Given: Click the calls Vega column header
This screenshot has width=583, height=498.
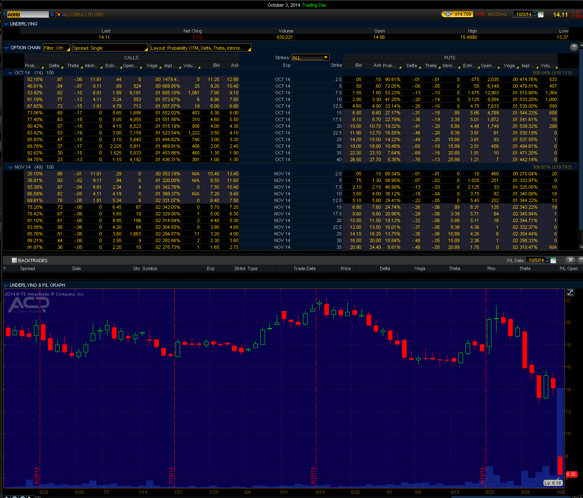Looking at the screenshot, I should click(x=152, y=66).
